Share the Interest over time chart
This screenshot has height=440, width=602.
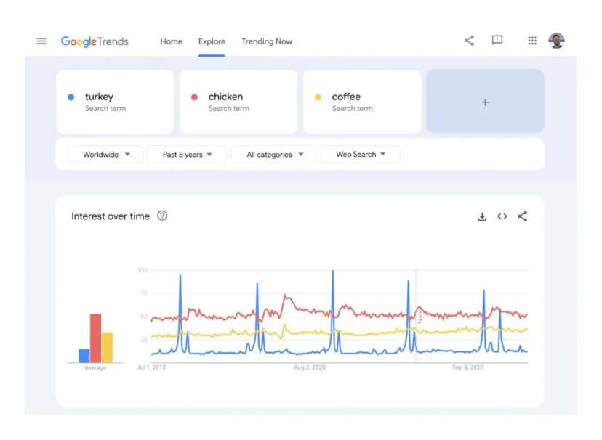coord(523,216)
